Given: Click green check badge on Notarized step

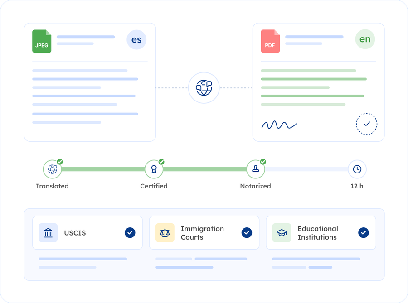Looking at the screenshot, I should (263, 162).
